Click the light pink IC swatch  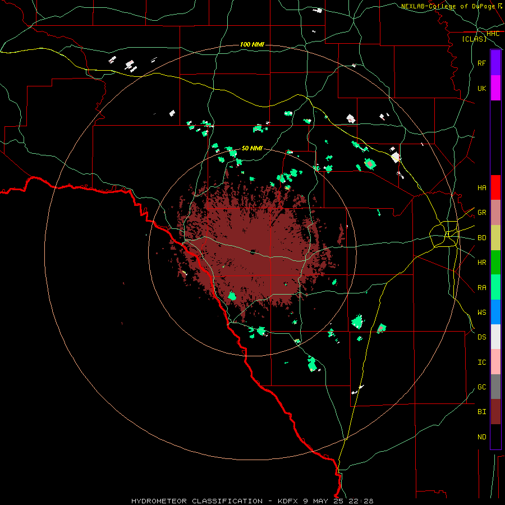[495, 362]
